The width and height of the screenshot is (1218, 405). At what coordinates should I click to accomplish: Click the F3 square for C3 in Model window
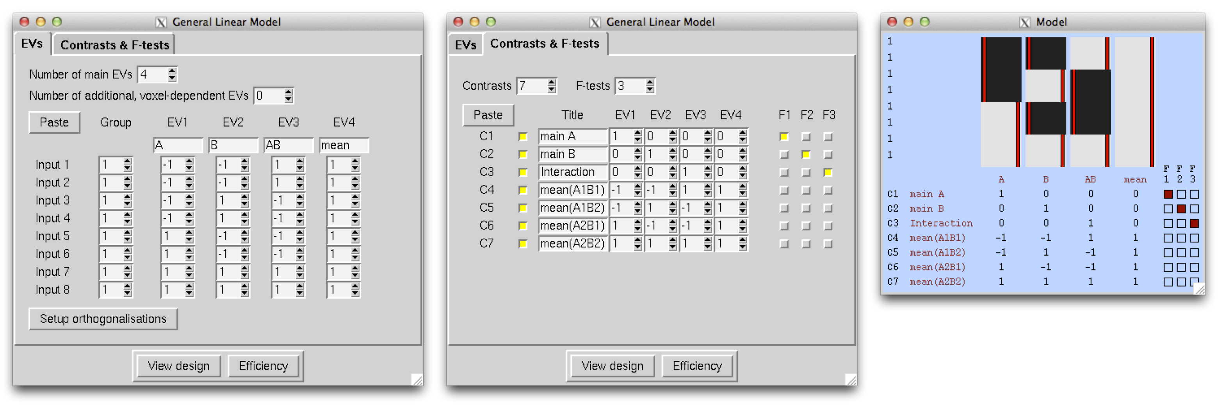point(1194,223)
